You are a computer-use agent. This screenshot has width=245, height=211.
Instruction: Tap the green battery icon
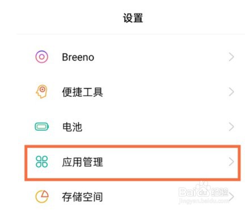tap(42, 126)
